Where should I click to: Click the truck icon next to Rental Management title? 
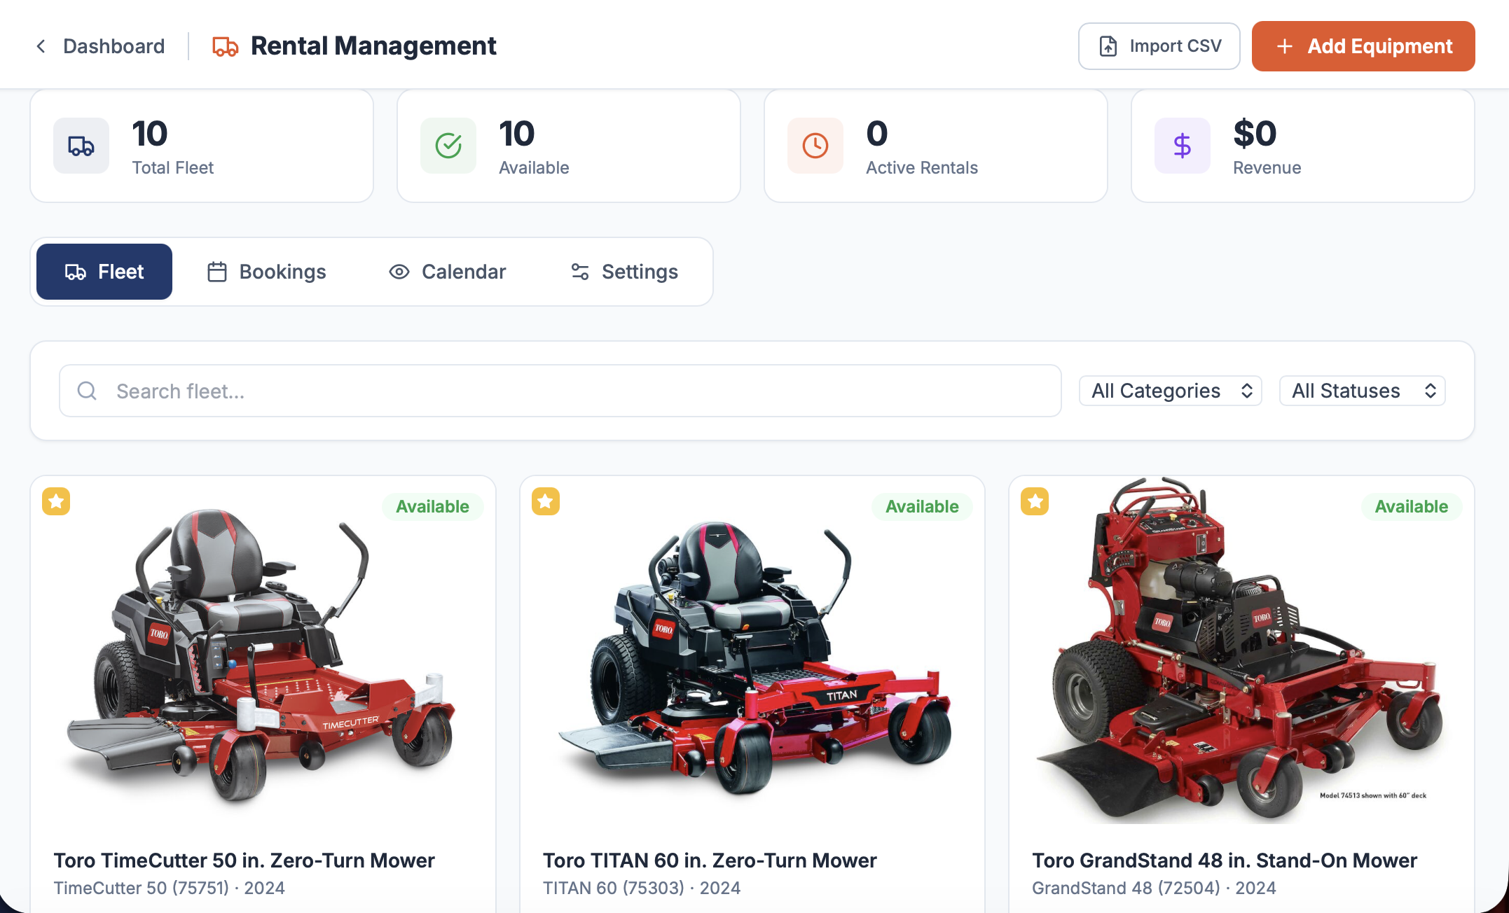coord(224,46)
